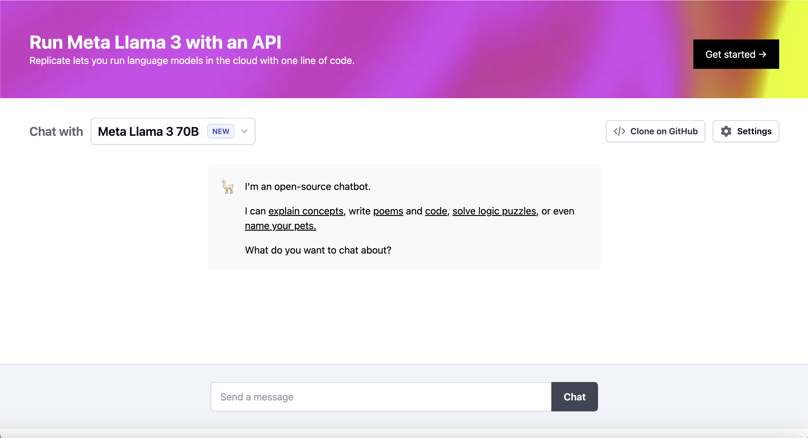Screen dimensions: 808x438
Task: Click the Replicate banner subtitle text
Action: click(x=192, y=61)
